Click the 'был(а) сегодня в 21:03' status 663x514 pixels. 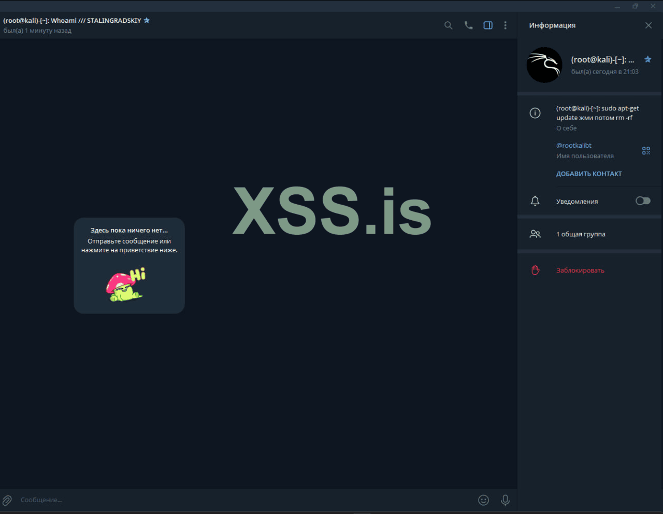pos(605,72)
